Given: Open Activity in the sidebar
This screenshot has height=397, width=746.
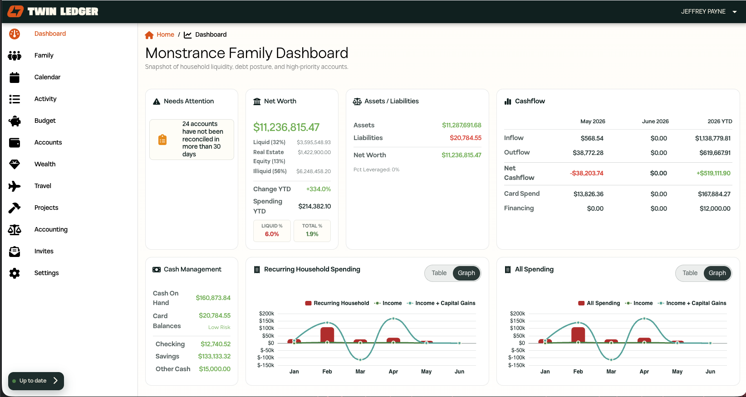Looking at the screenshot, I should pos(45,99).
